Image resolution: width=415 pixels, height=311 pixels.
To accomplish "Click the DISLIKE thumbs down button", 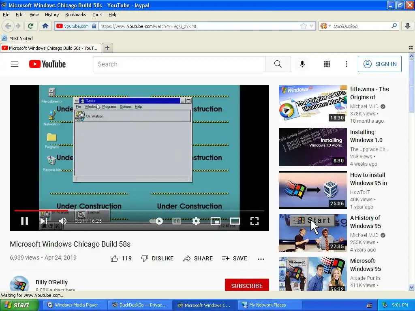I will point(158,258).
